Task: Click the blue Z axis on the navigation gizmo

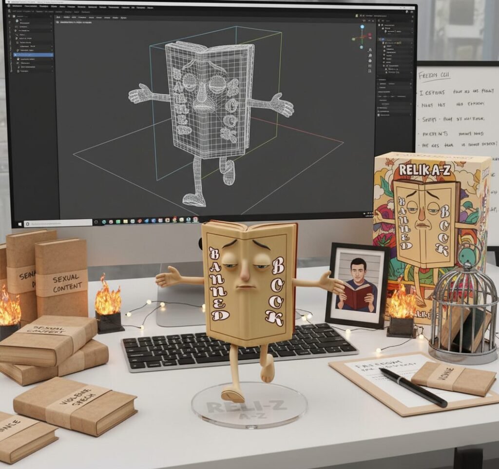Action: click(362, 27)
